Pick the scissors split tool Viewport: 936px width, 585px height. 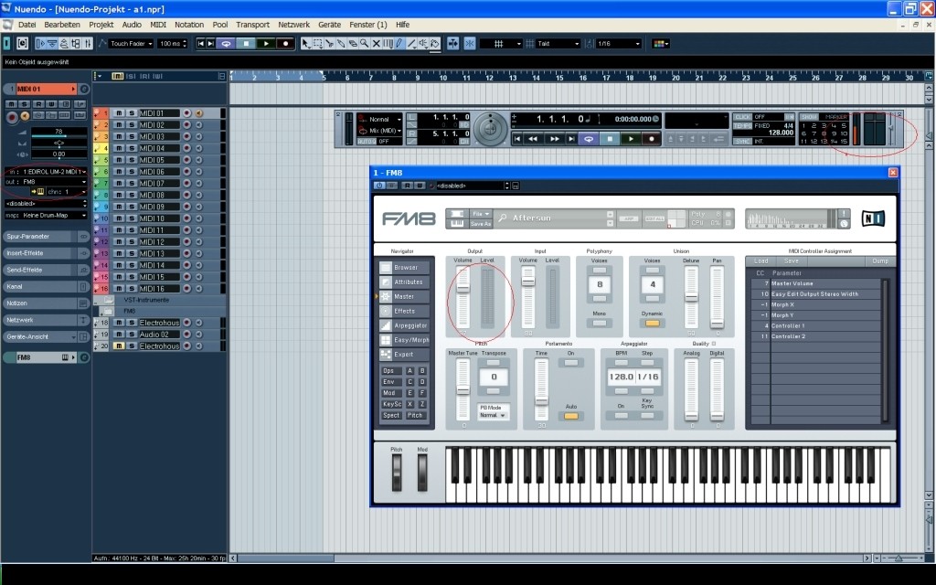329,44
